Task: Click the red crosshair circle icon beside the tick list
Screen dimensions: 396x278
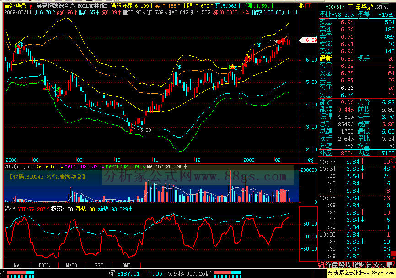Action: (x=394, y=160)
